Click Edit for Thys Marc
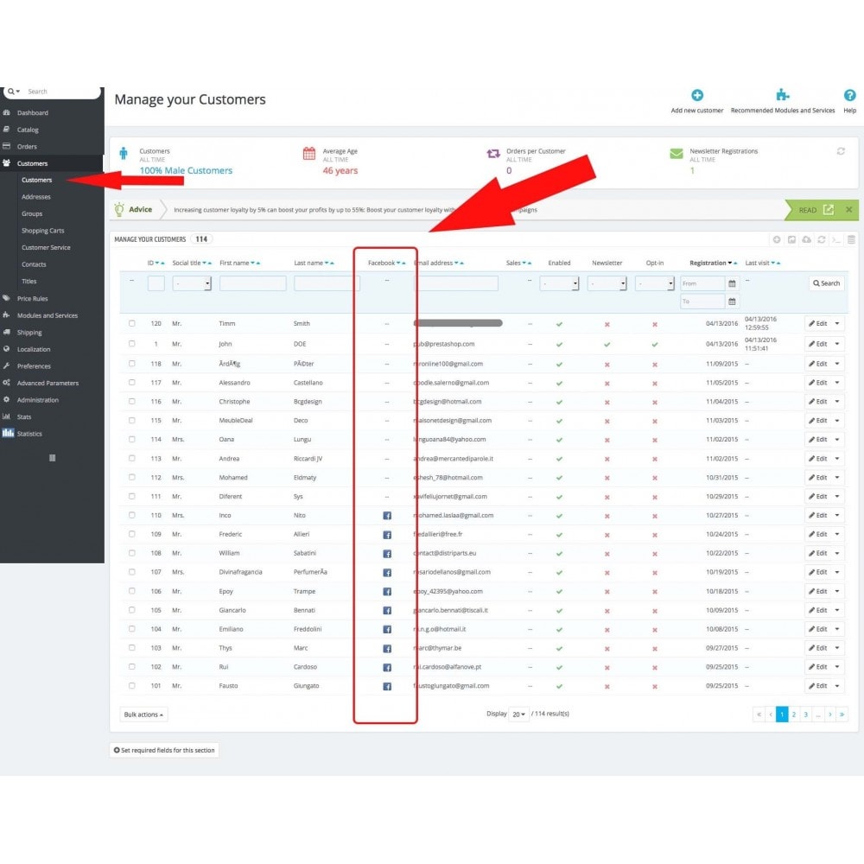Image resolution: width=864 pixels, height=864 pixels. click(817, 648)
